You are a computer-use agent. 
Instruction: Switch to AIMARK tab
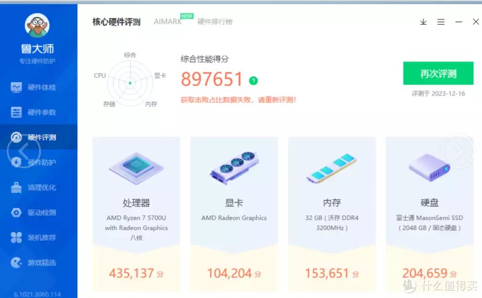(168, 22)
